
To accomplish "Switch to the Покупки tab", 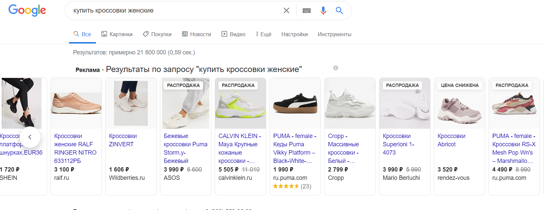I will tap(157, 34).
